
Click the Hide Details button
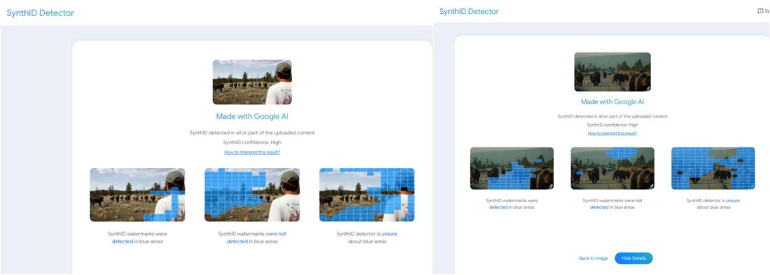[x=633, y=258]
